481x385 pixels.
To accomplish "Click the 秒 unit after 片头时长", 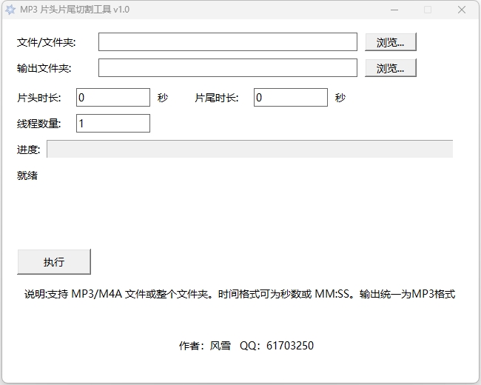I will pyautogui.click(x=163, y=98).
